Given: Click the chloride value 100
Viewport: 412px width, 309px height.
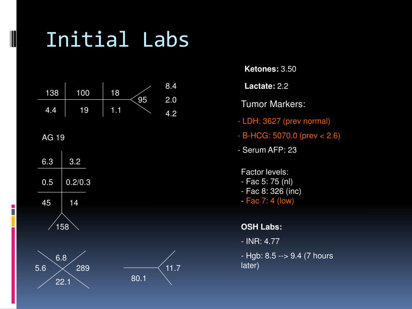Looking at the screenshot, I should 83,93.
